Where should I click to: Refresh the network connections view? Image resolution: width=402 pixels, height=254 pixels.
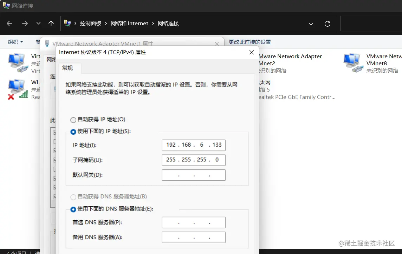click(328, 24)
